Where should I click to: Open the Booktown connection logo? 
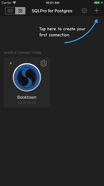coord(27,77)
